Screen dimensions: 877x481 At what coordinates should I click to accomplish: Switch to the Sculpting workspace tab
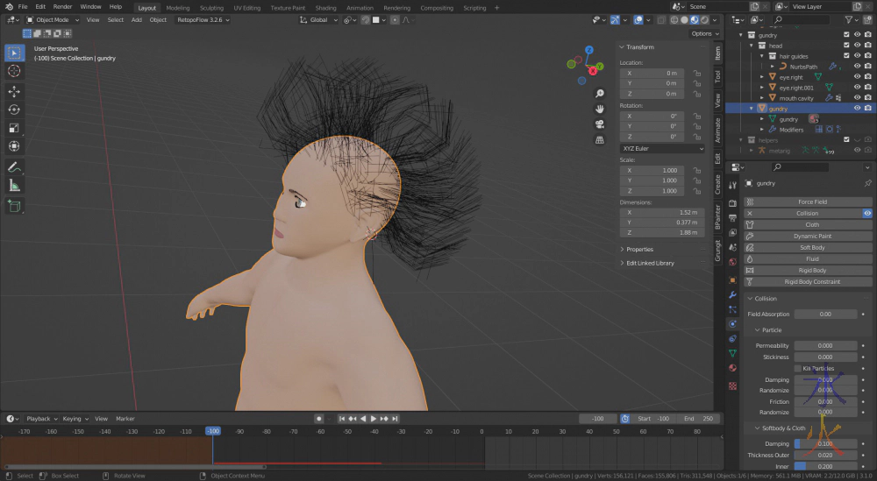coord(211,8)
